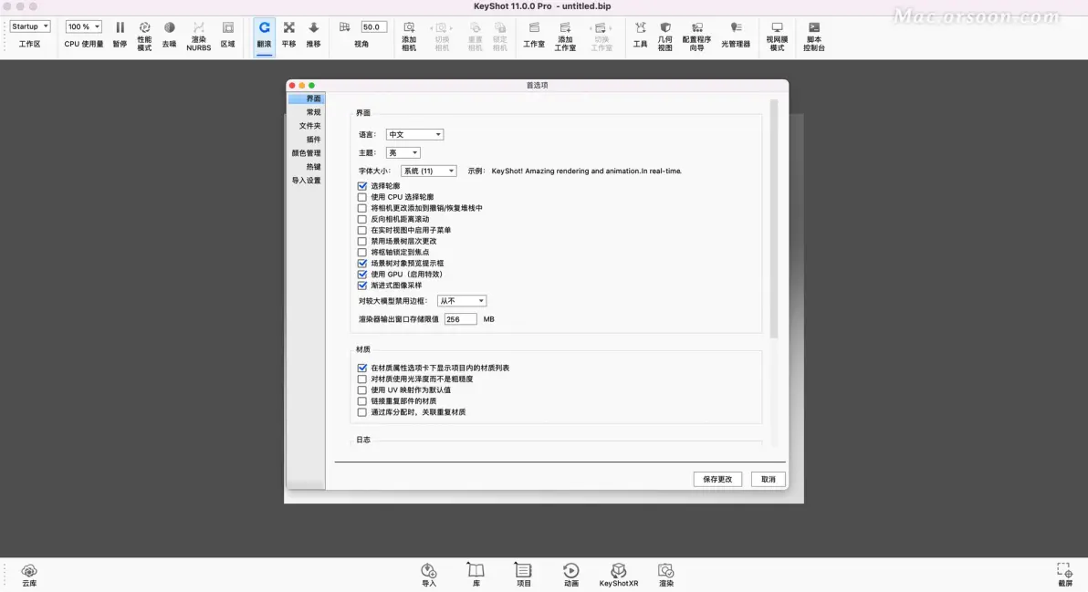Viewport: 1088px width, 592px height.
Task: Click the Perspective (视角) icon
Action: pyautogui.click(x=345, y=27)
